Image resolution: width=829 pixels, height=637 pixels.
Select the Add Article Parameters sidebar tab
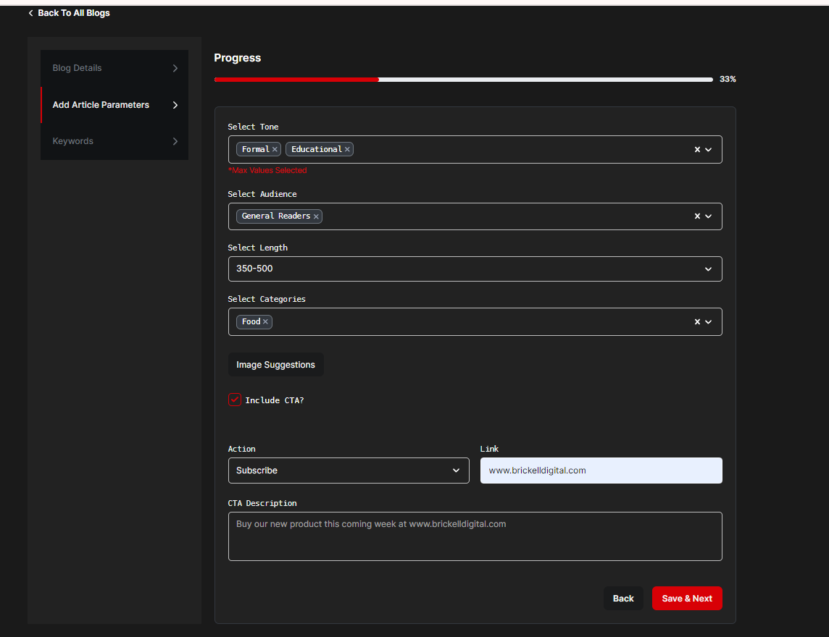pyautogui.click(x=114, y=104)
